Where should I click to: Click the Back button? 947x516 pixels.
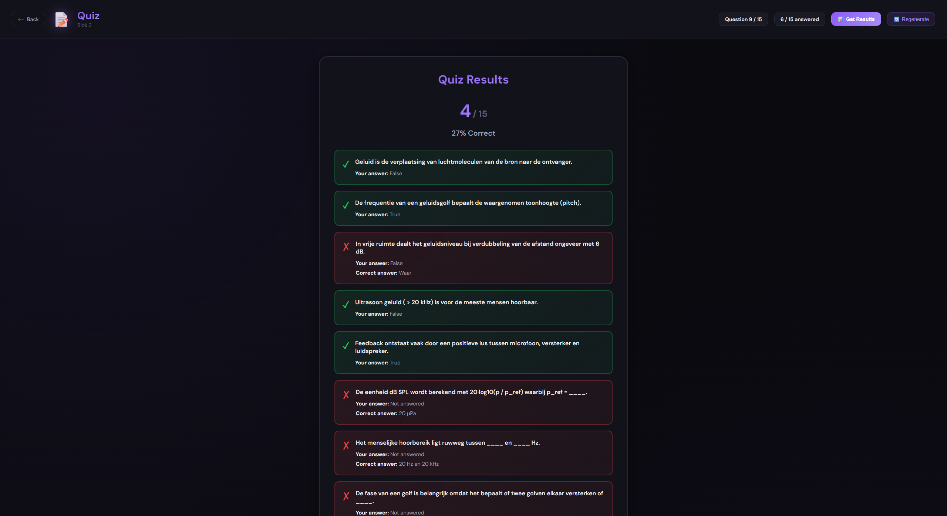[28, 19]
